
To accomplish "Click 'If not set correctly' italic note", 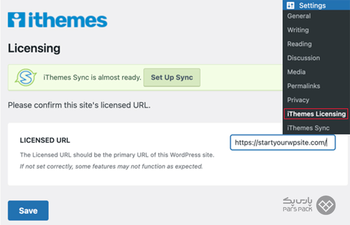I will [111, 166].
